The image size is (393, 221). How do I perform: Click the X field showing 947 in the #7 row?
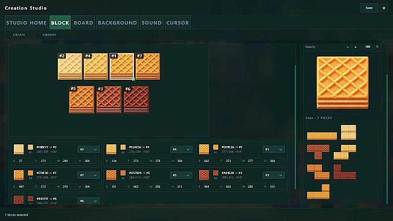point(25,187)
